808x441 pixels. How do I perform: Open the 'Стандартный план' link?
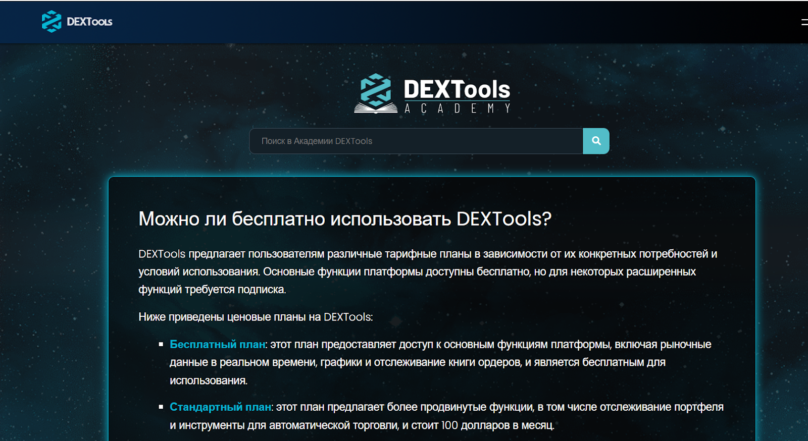coord(221,407)
